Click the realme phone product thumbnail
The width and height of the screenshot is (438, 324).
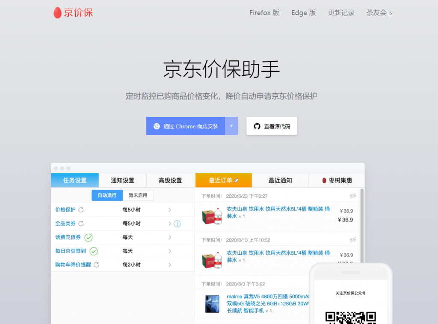(212, 304)
